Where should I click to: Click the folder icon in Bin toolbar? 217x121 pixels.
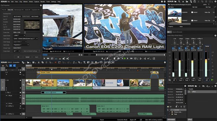point(175,2)
